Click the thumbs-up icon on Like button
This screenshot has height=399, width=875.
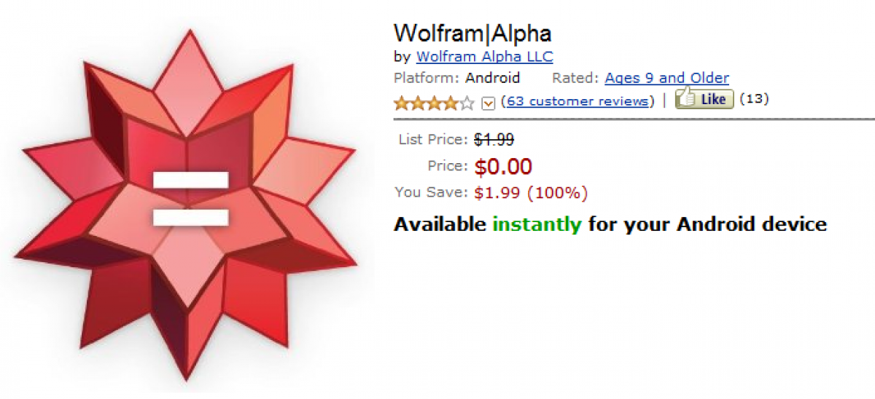coord(685,97)
